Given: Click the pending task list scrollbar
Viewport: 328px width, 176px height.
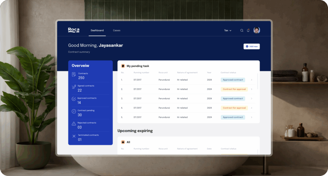Looking at the screenshot, I should [258, 82].
